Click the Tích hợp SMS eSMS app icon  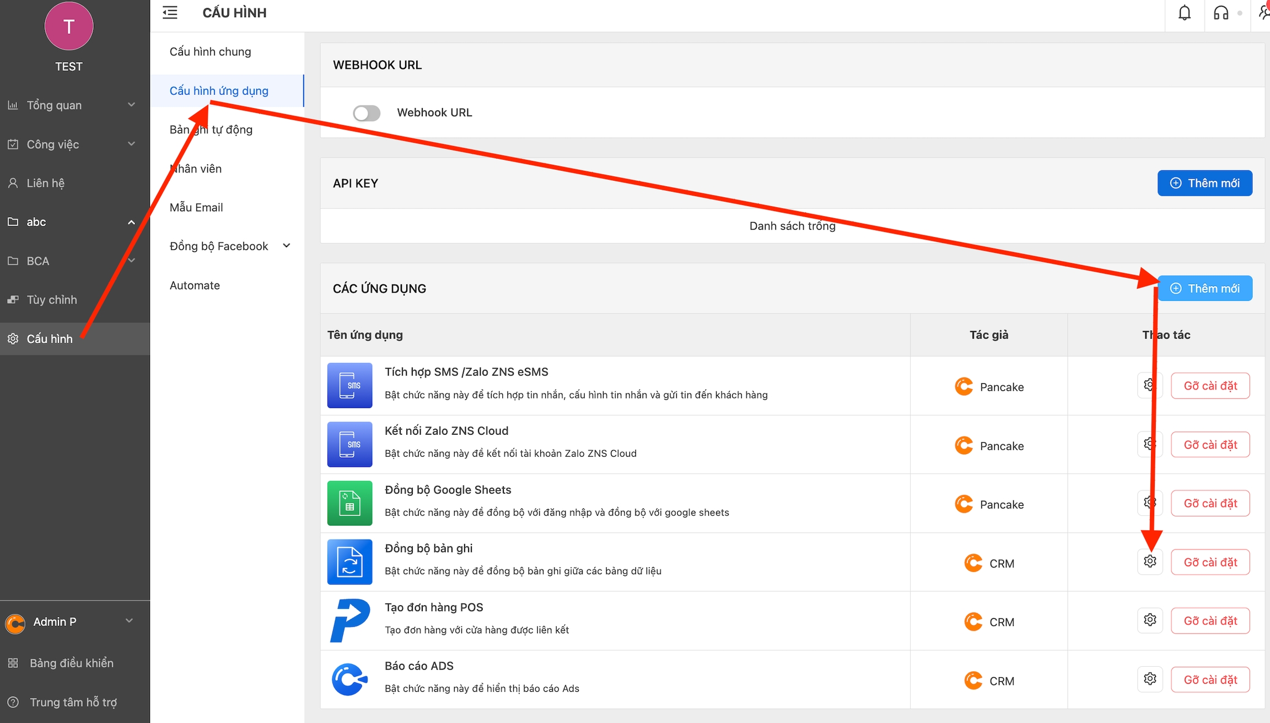click(x=349, y=385)
